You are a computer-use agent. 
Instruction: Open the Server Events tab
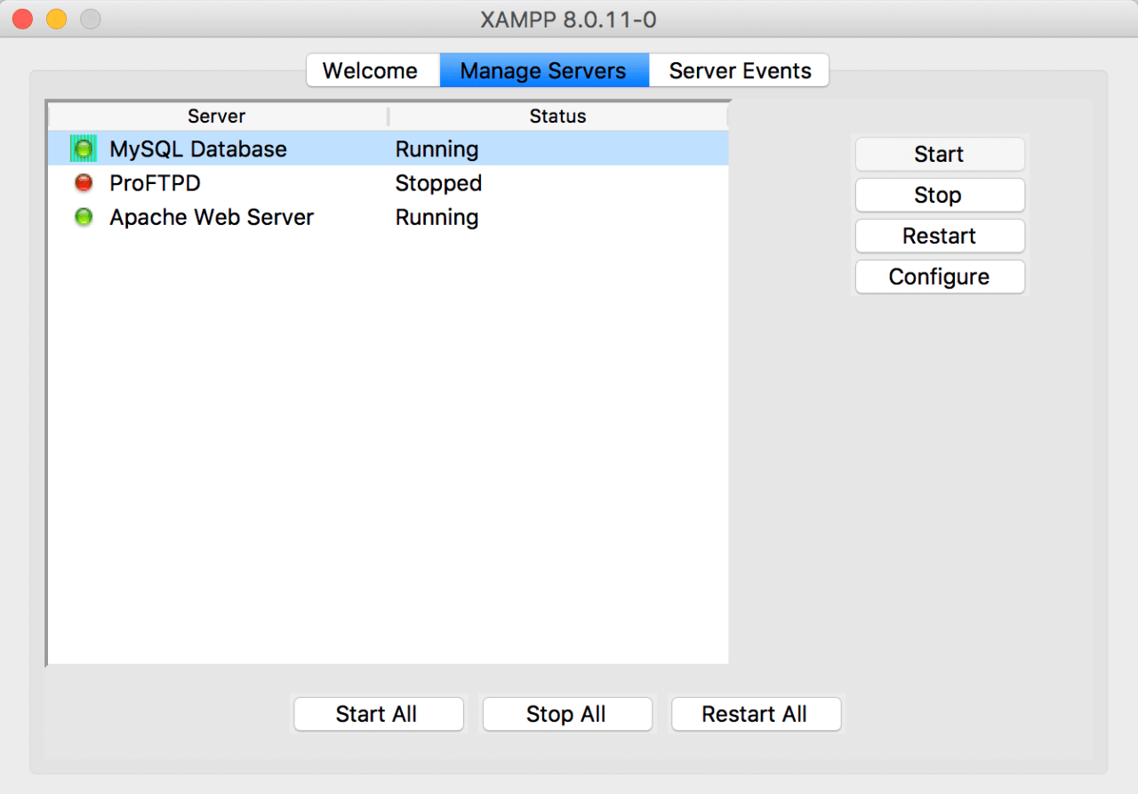(740, 70)
